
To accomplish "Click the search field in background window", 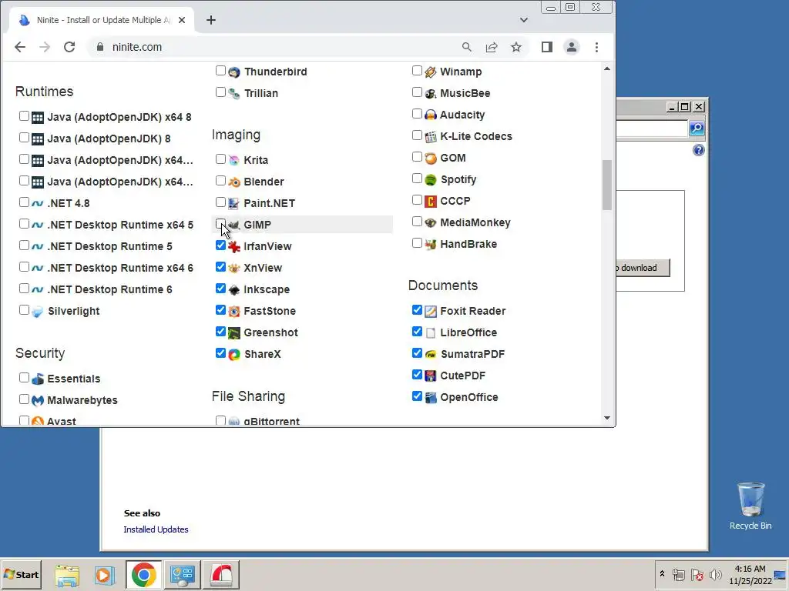I will (x=652, y=129).
